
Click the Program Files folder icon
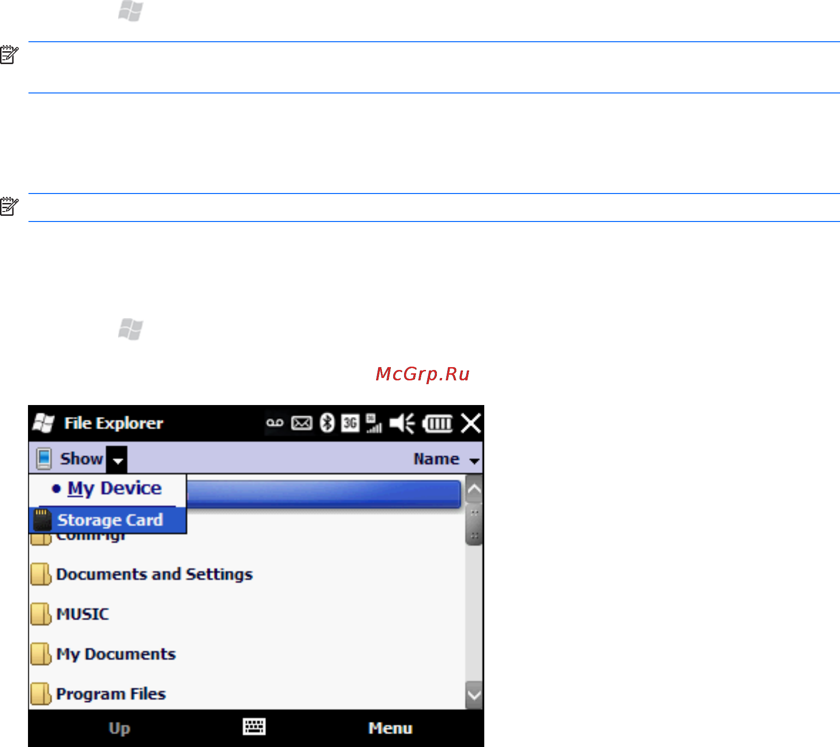41,694
